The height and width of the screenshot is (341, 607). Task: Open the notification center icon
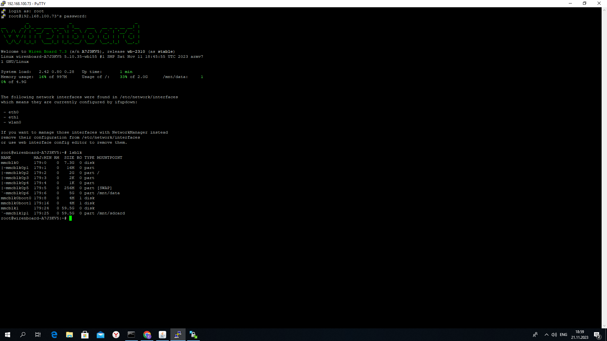pos(597,335)
